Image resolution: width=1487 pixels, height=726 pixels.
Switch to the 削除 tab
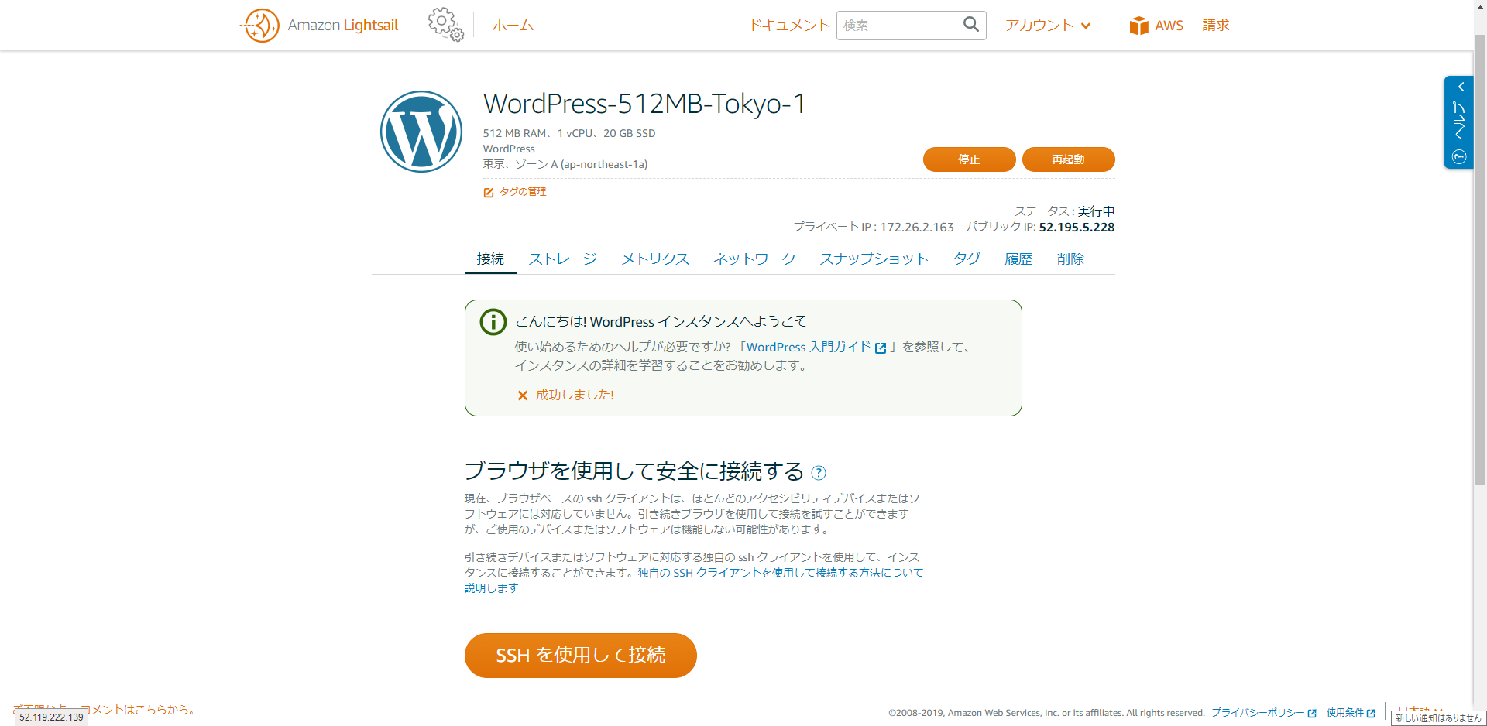pos(1070,259)
